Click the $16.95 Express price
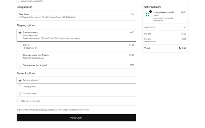Screen dimensions: 205x128 (131, 45)
